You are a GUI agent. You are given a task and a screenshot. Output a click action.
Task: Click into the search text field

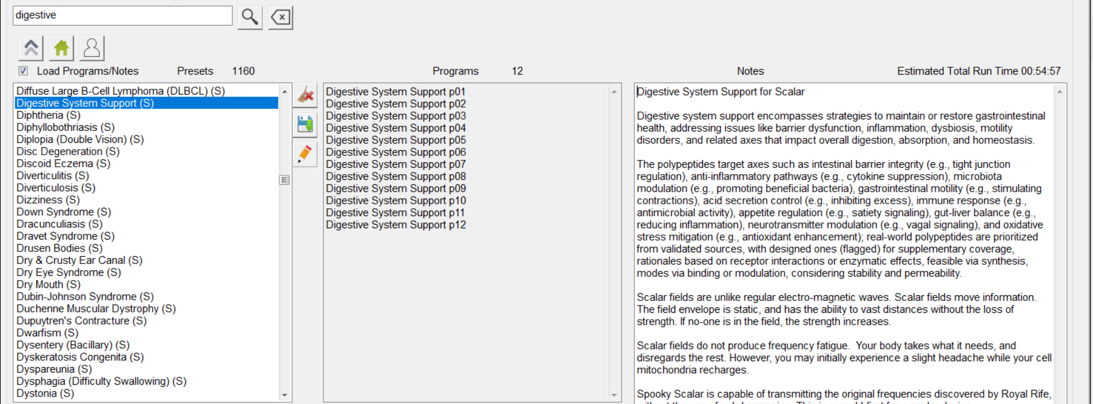(x=122, y=15)
